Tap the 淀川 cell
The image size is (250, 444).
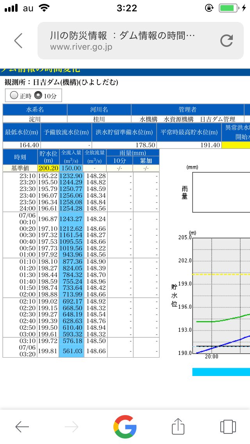pyautogui.click(x=35, y=119)
